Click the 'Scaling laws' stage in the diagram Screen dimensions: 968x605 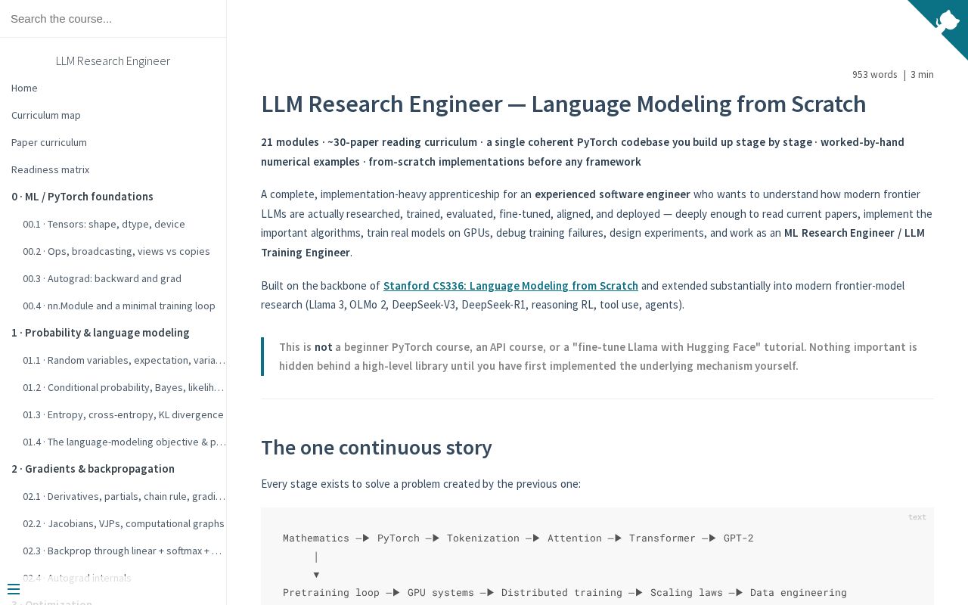687,592
